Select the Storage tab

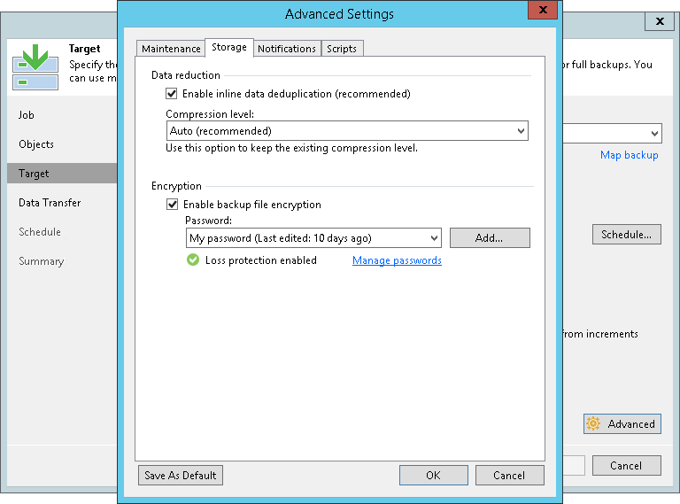[229, 47]
